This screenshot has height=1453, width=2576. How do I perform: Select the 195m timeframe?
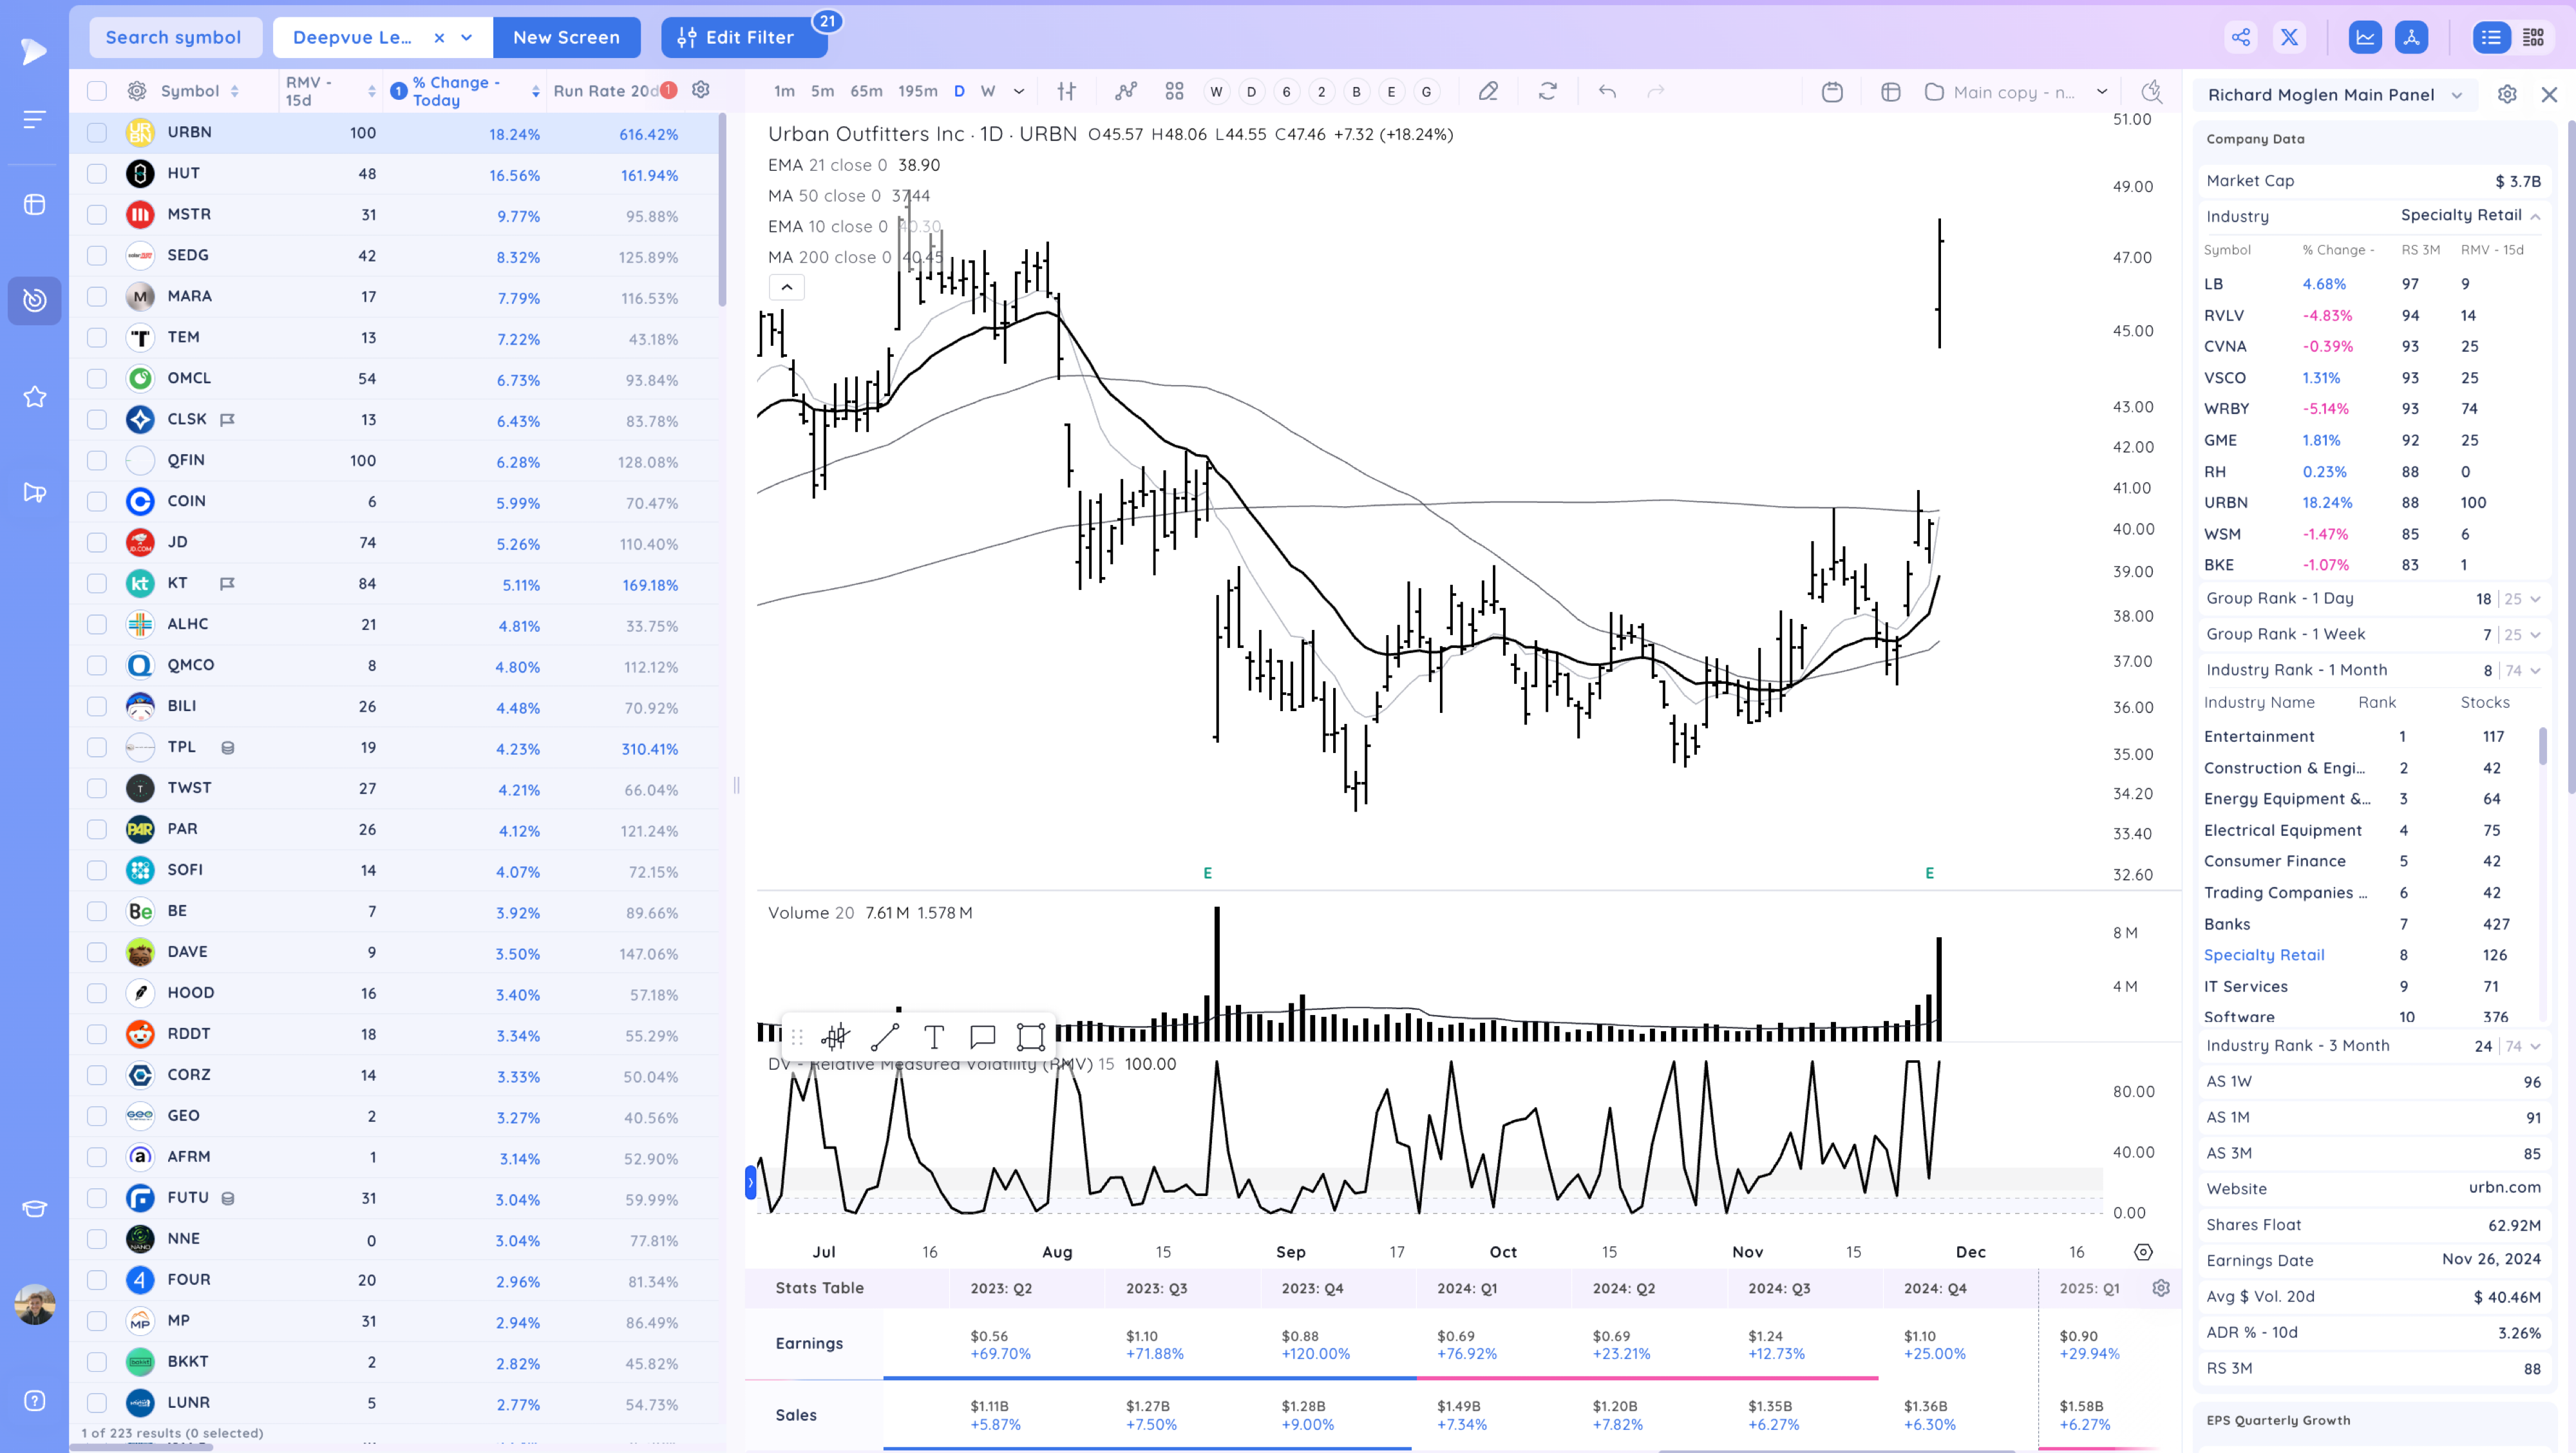coord(917,91)
